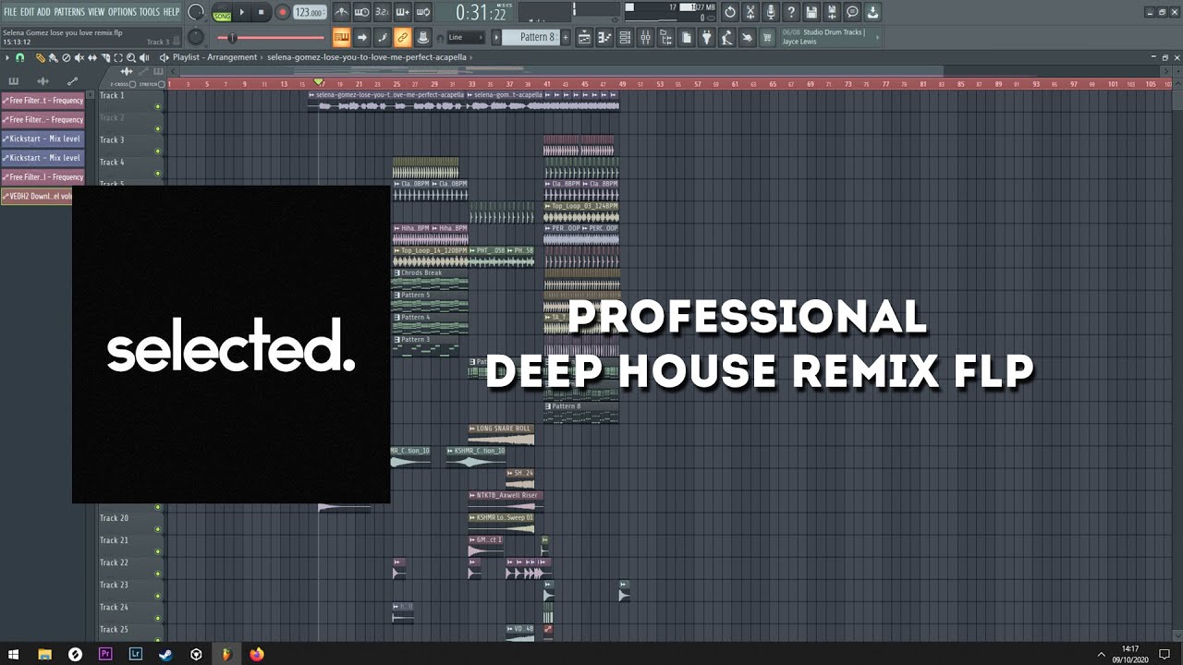
Task: Click the Record transport button
Action: click(283, 12)
